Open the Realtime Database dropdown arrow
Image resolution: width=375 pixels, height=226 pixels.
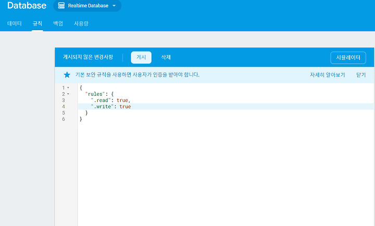(x=114, y=6)
